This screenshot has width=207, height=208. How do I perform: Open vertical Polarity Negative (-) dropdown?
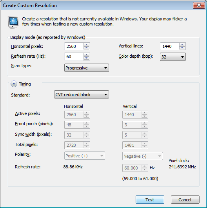pos(143,156)
